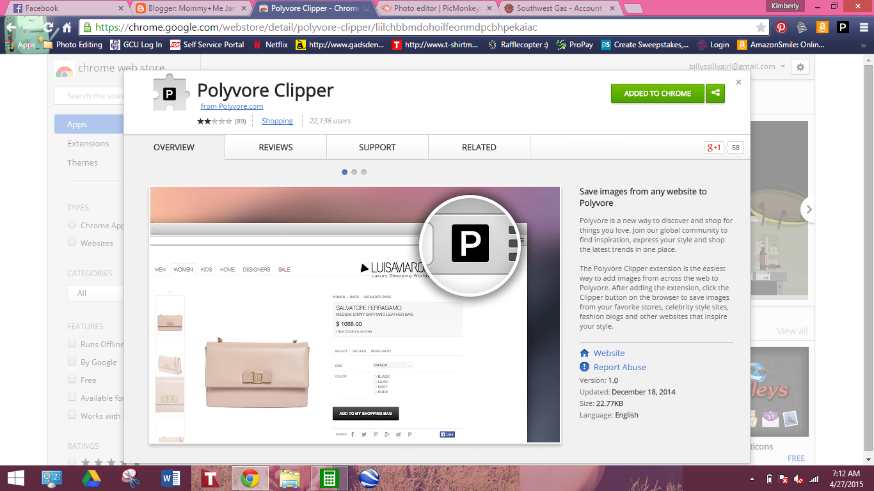The width and height of the screenshot is (874, 491).
Task: Click the Google +1 button
Action: click(x=714, y=148)
